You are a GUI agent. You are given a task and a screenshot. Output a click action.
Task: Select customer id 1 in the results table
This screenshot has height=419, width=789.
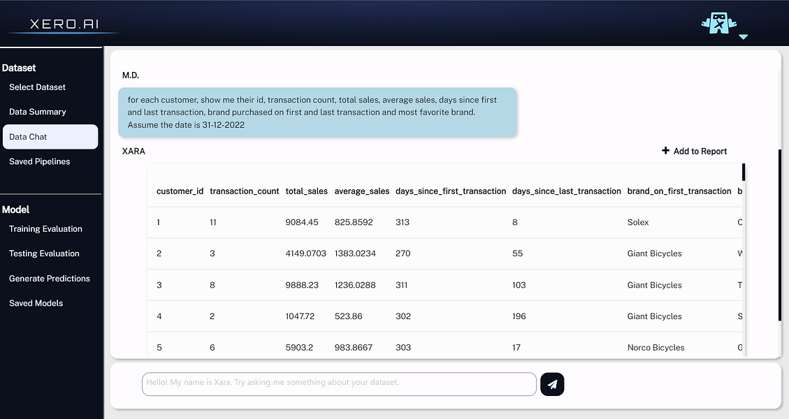159,222
